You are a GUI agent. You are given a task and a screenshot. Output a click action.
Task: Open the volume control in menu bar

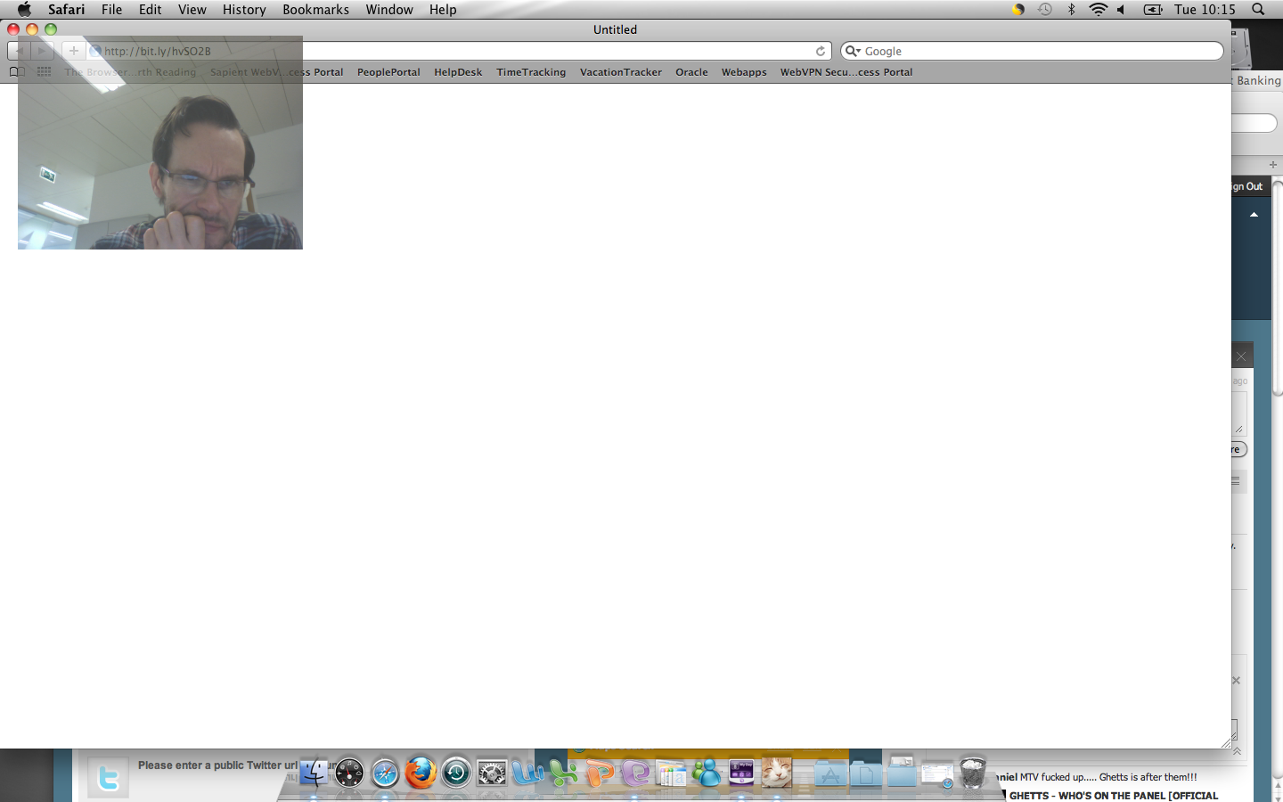pos(1122,10)
